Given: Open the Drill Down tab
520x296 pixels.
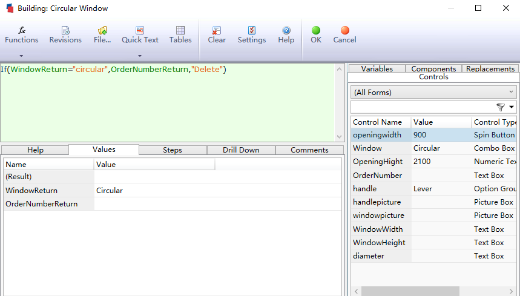Looking at the screenshot, I should [x=241, y=150].
